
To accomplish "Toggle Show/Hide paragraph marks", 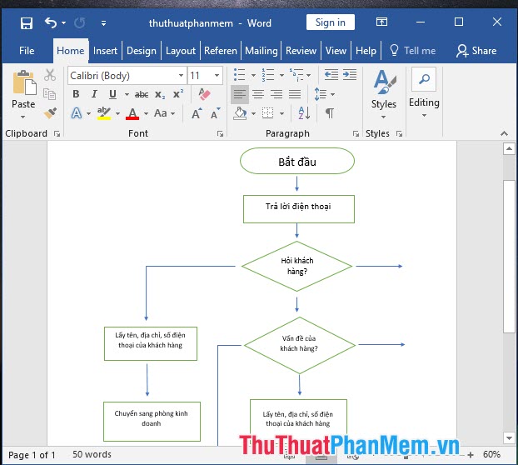I will 330,112.
